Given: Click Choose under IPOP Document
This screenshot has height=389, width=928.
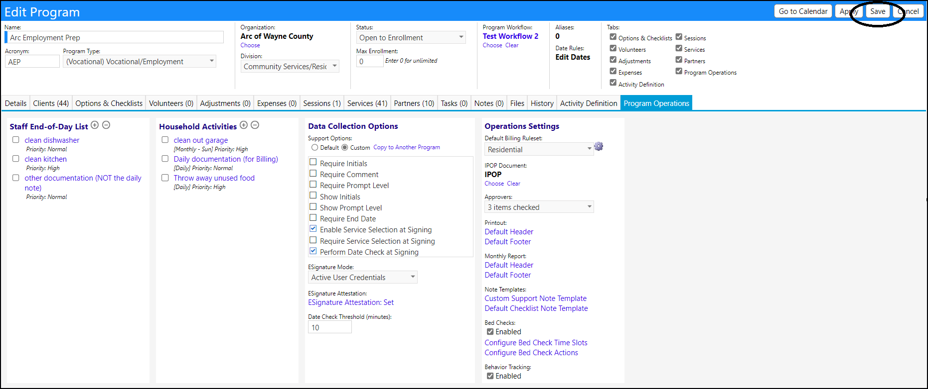Looking at the screenshot, I should tap(494, 184).
